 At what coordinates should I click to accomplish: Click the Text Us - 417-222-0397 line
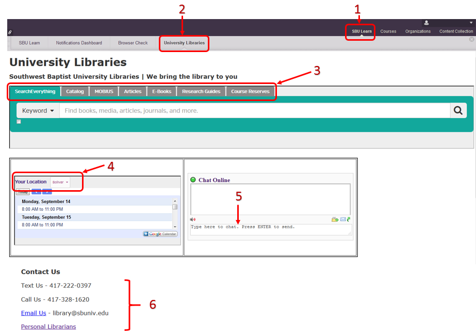click(x=56, y=285)
